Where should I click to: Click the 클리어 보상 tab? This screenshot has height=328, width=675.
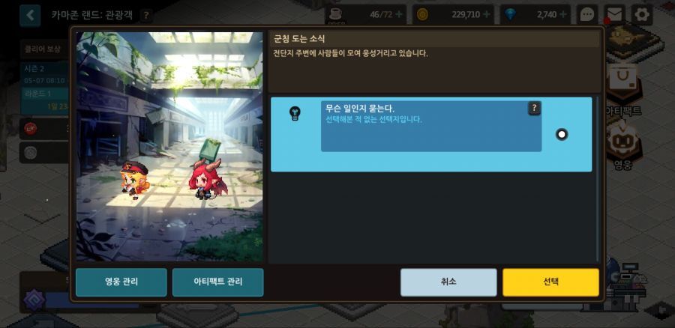[43, 49]
